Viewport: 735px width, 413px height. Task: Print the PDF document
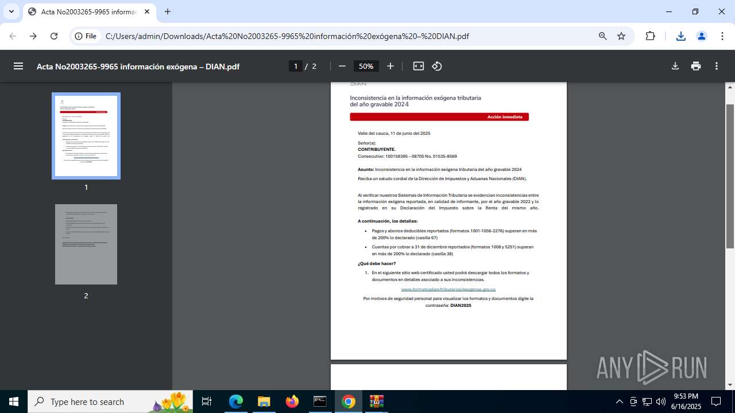696,66
